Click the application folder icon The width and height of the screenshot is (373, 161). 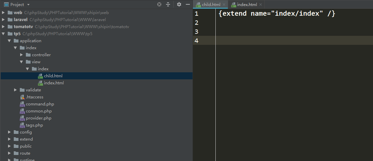(x=16, y=41)
